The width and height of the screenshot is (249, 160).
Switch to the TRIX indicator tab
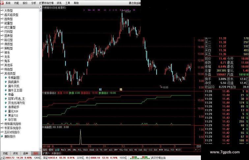(85, 150)
